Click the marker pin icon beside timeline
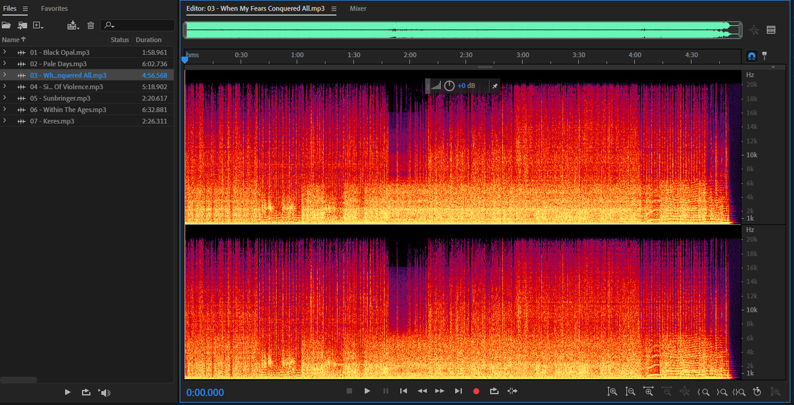 [764, 55]
